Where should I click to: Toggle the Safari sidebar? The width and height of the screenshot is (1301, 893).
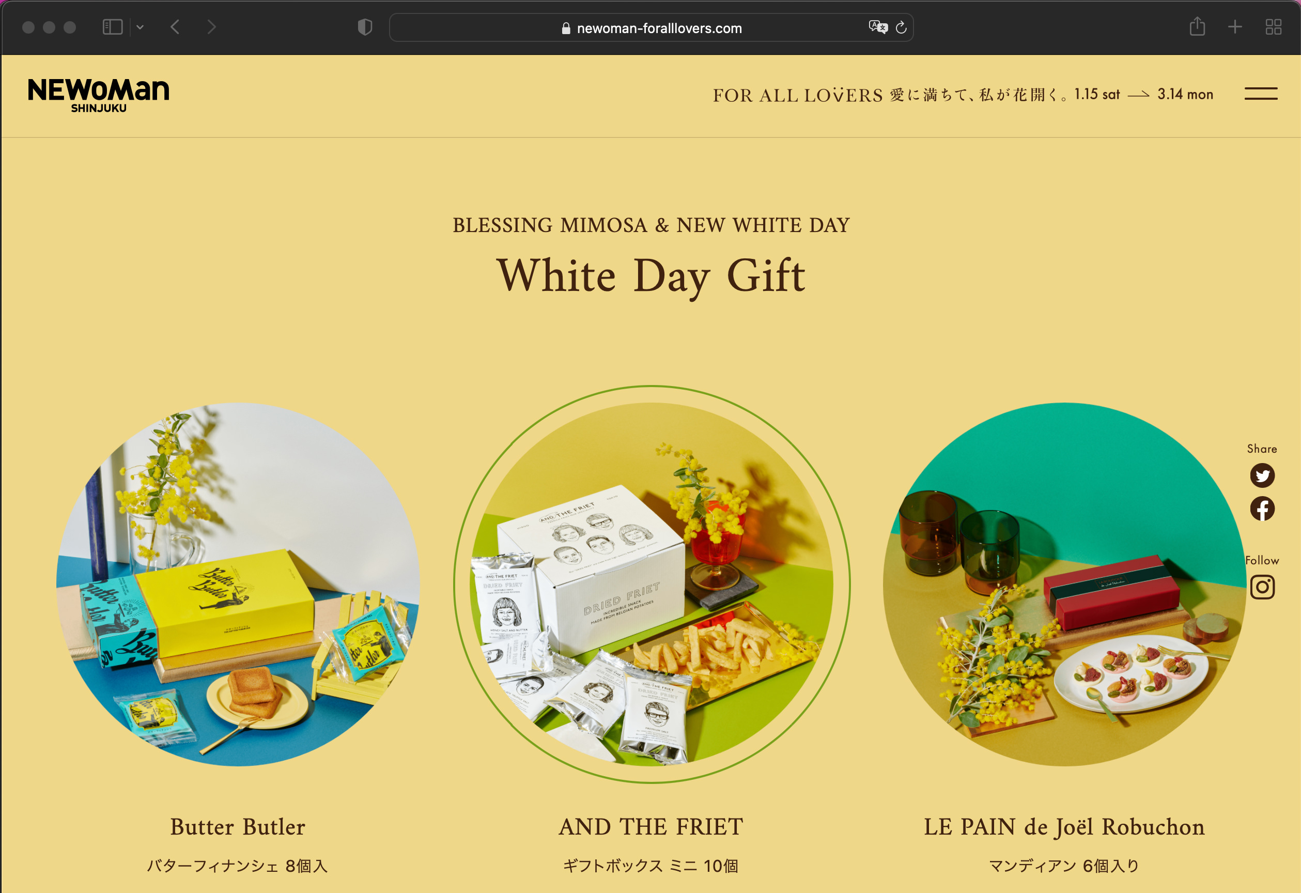point(113,27)
